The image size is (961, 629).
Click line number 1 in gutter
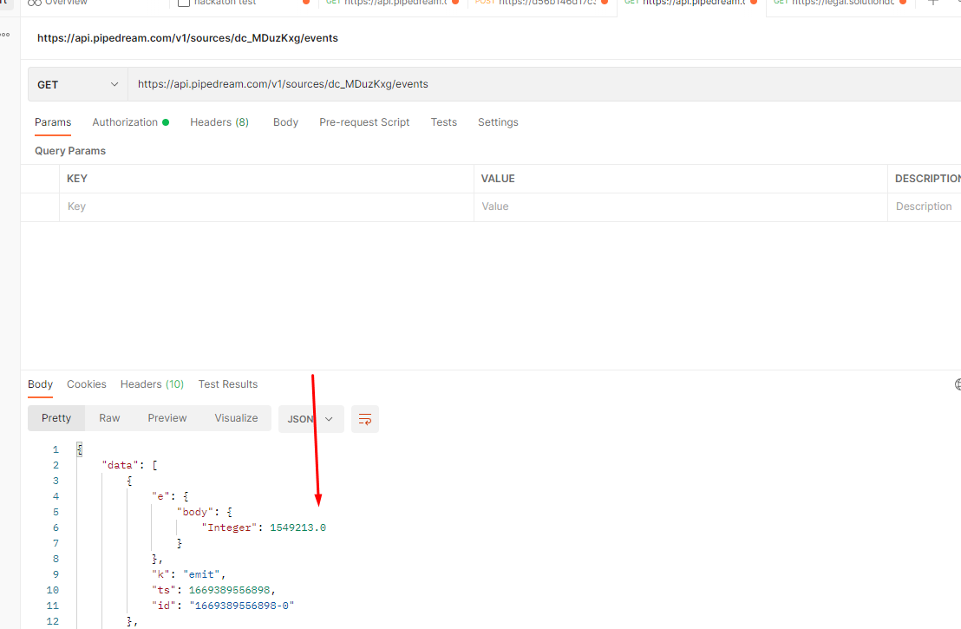(x=56, y=449)
